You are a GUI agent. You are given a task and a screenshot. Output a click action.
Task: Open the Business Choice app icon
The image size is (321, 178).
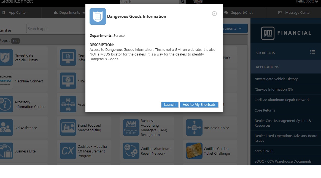click(194, 127)
